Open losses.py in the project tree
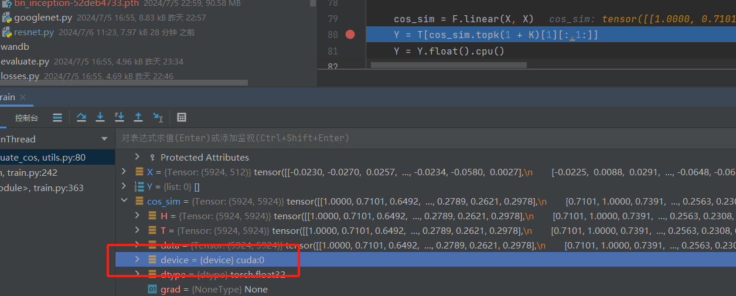 (20, 76)
